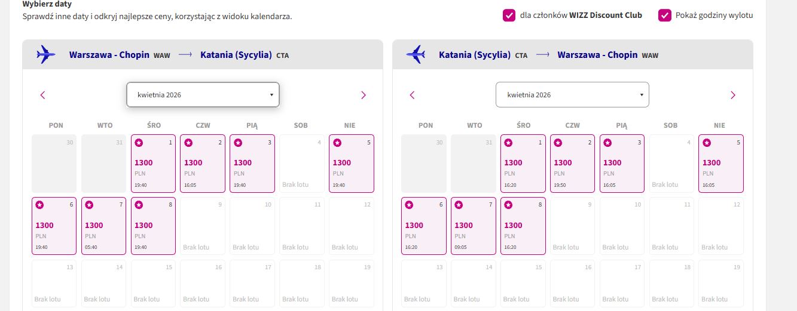Viewport: 797px width, 311px height.
Task: Select outbound April 6 flight at 19:40
Action: (54, 226)
